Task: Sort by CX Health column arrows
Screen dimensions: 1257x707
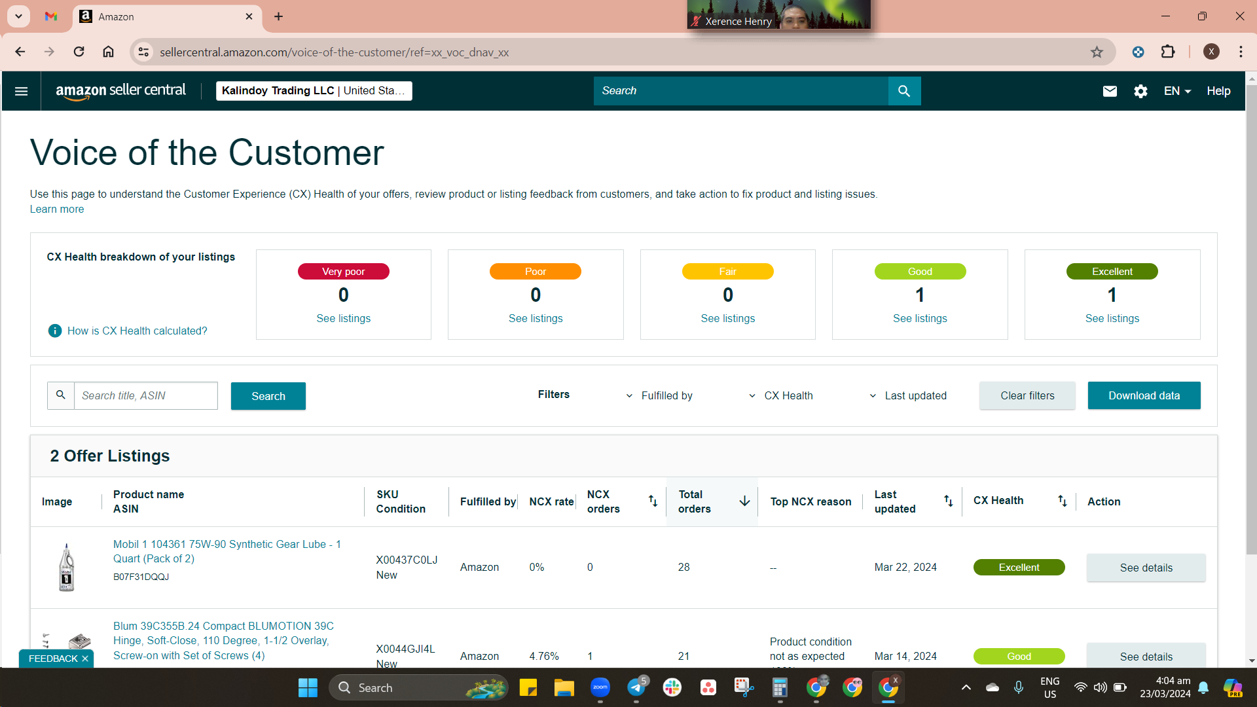Action: (1062, 501)
